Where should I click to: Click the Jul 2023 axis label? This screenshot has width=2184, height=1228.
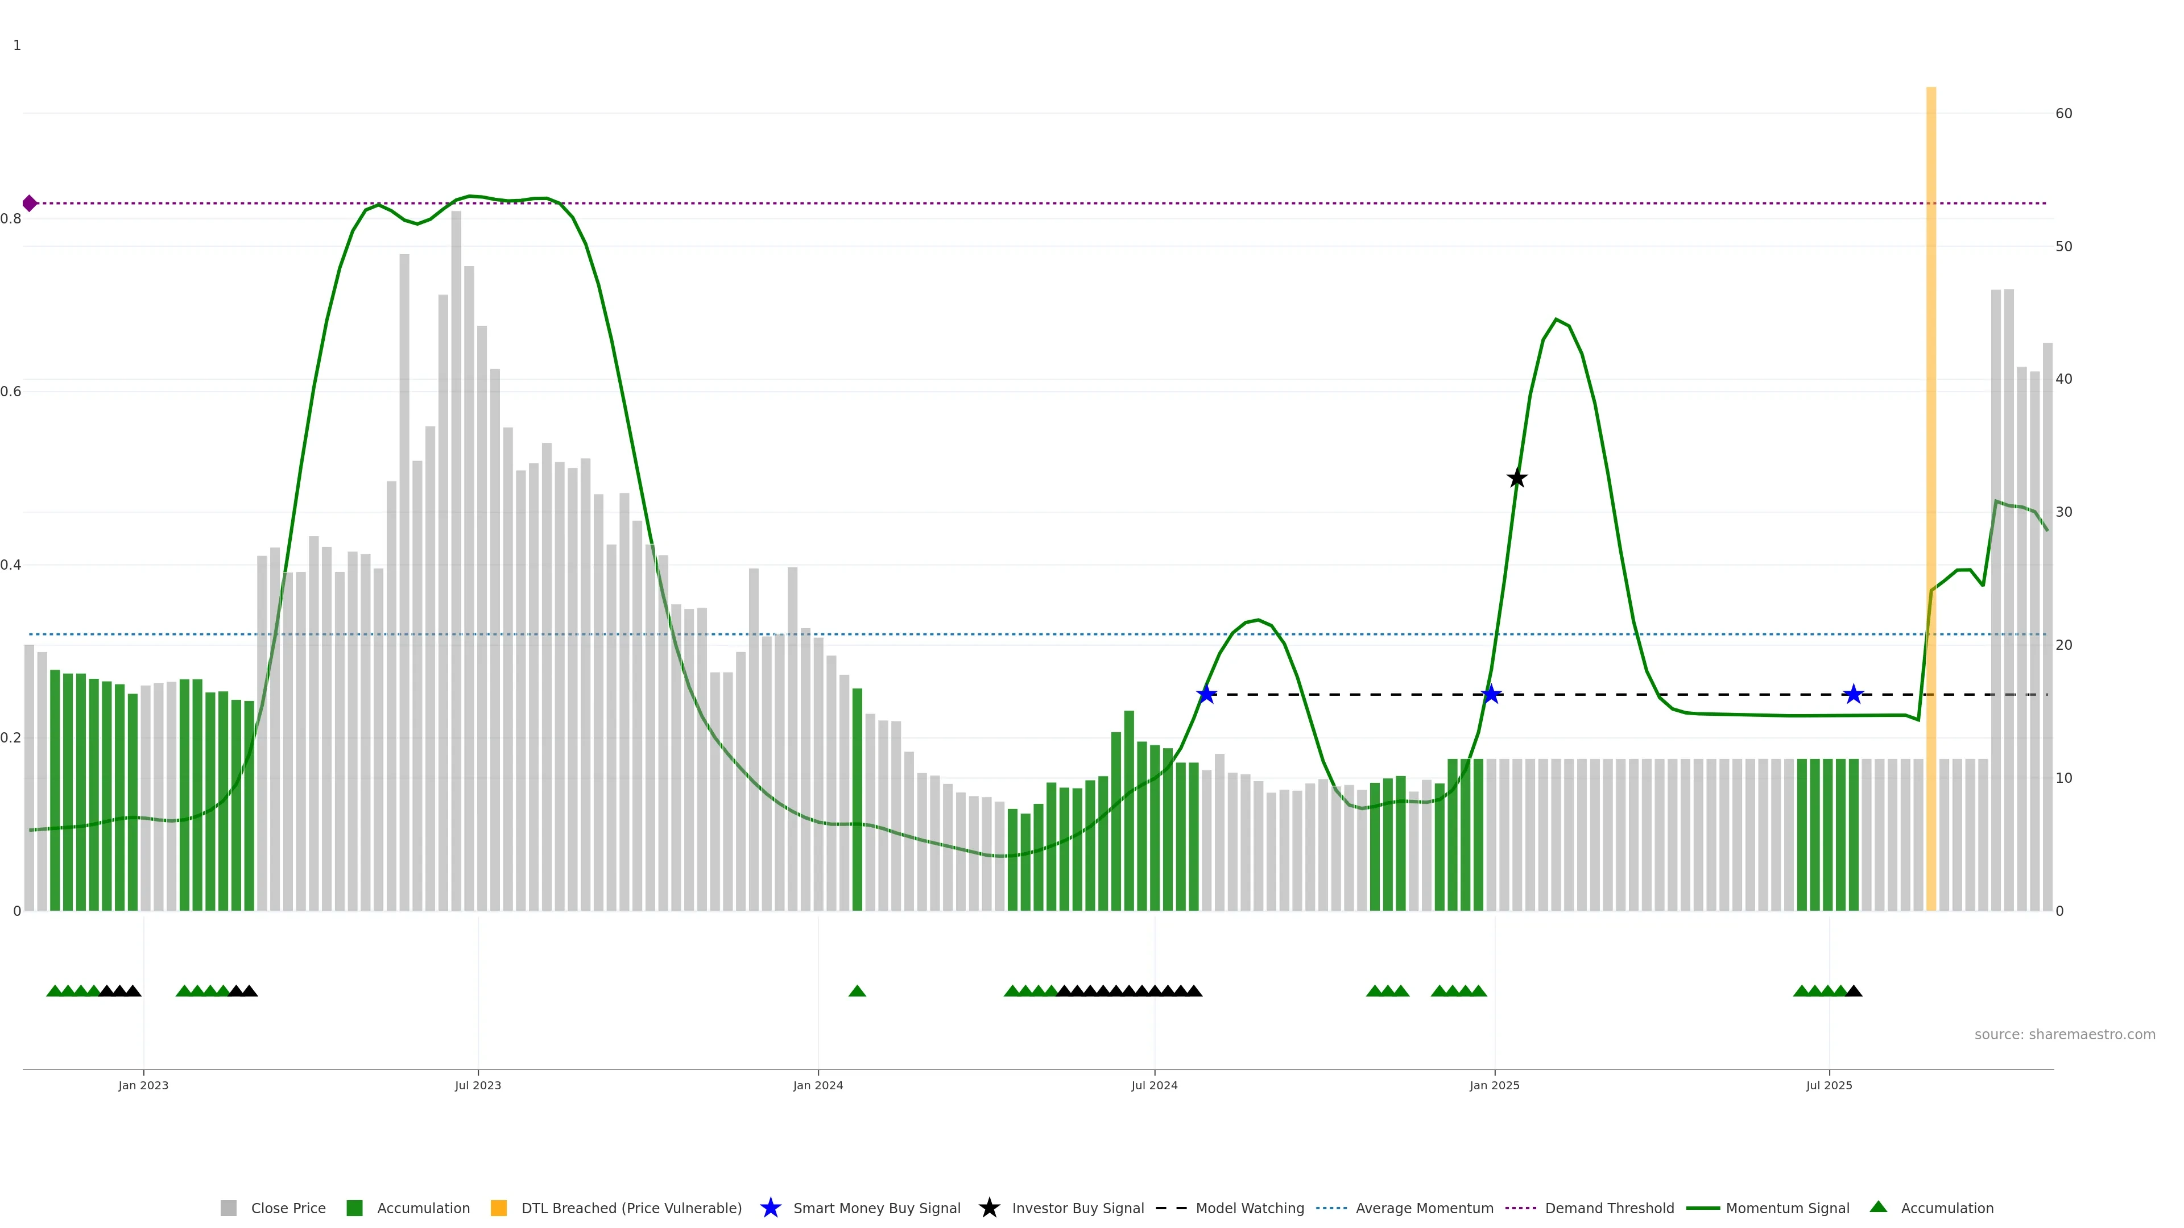coord(478,1086)
